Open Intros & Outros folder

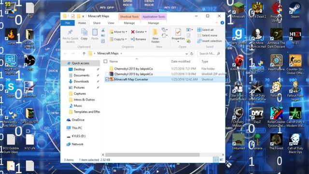84,100
